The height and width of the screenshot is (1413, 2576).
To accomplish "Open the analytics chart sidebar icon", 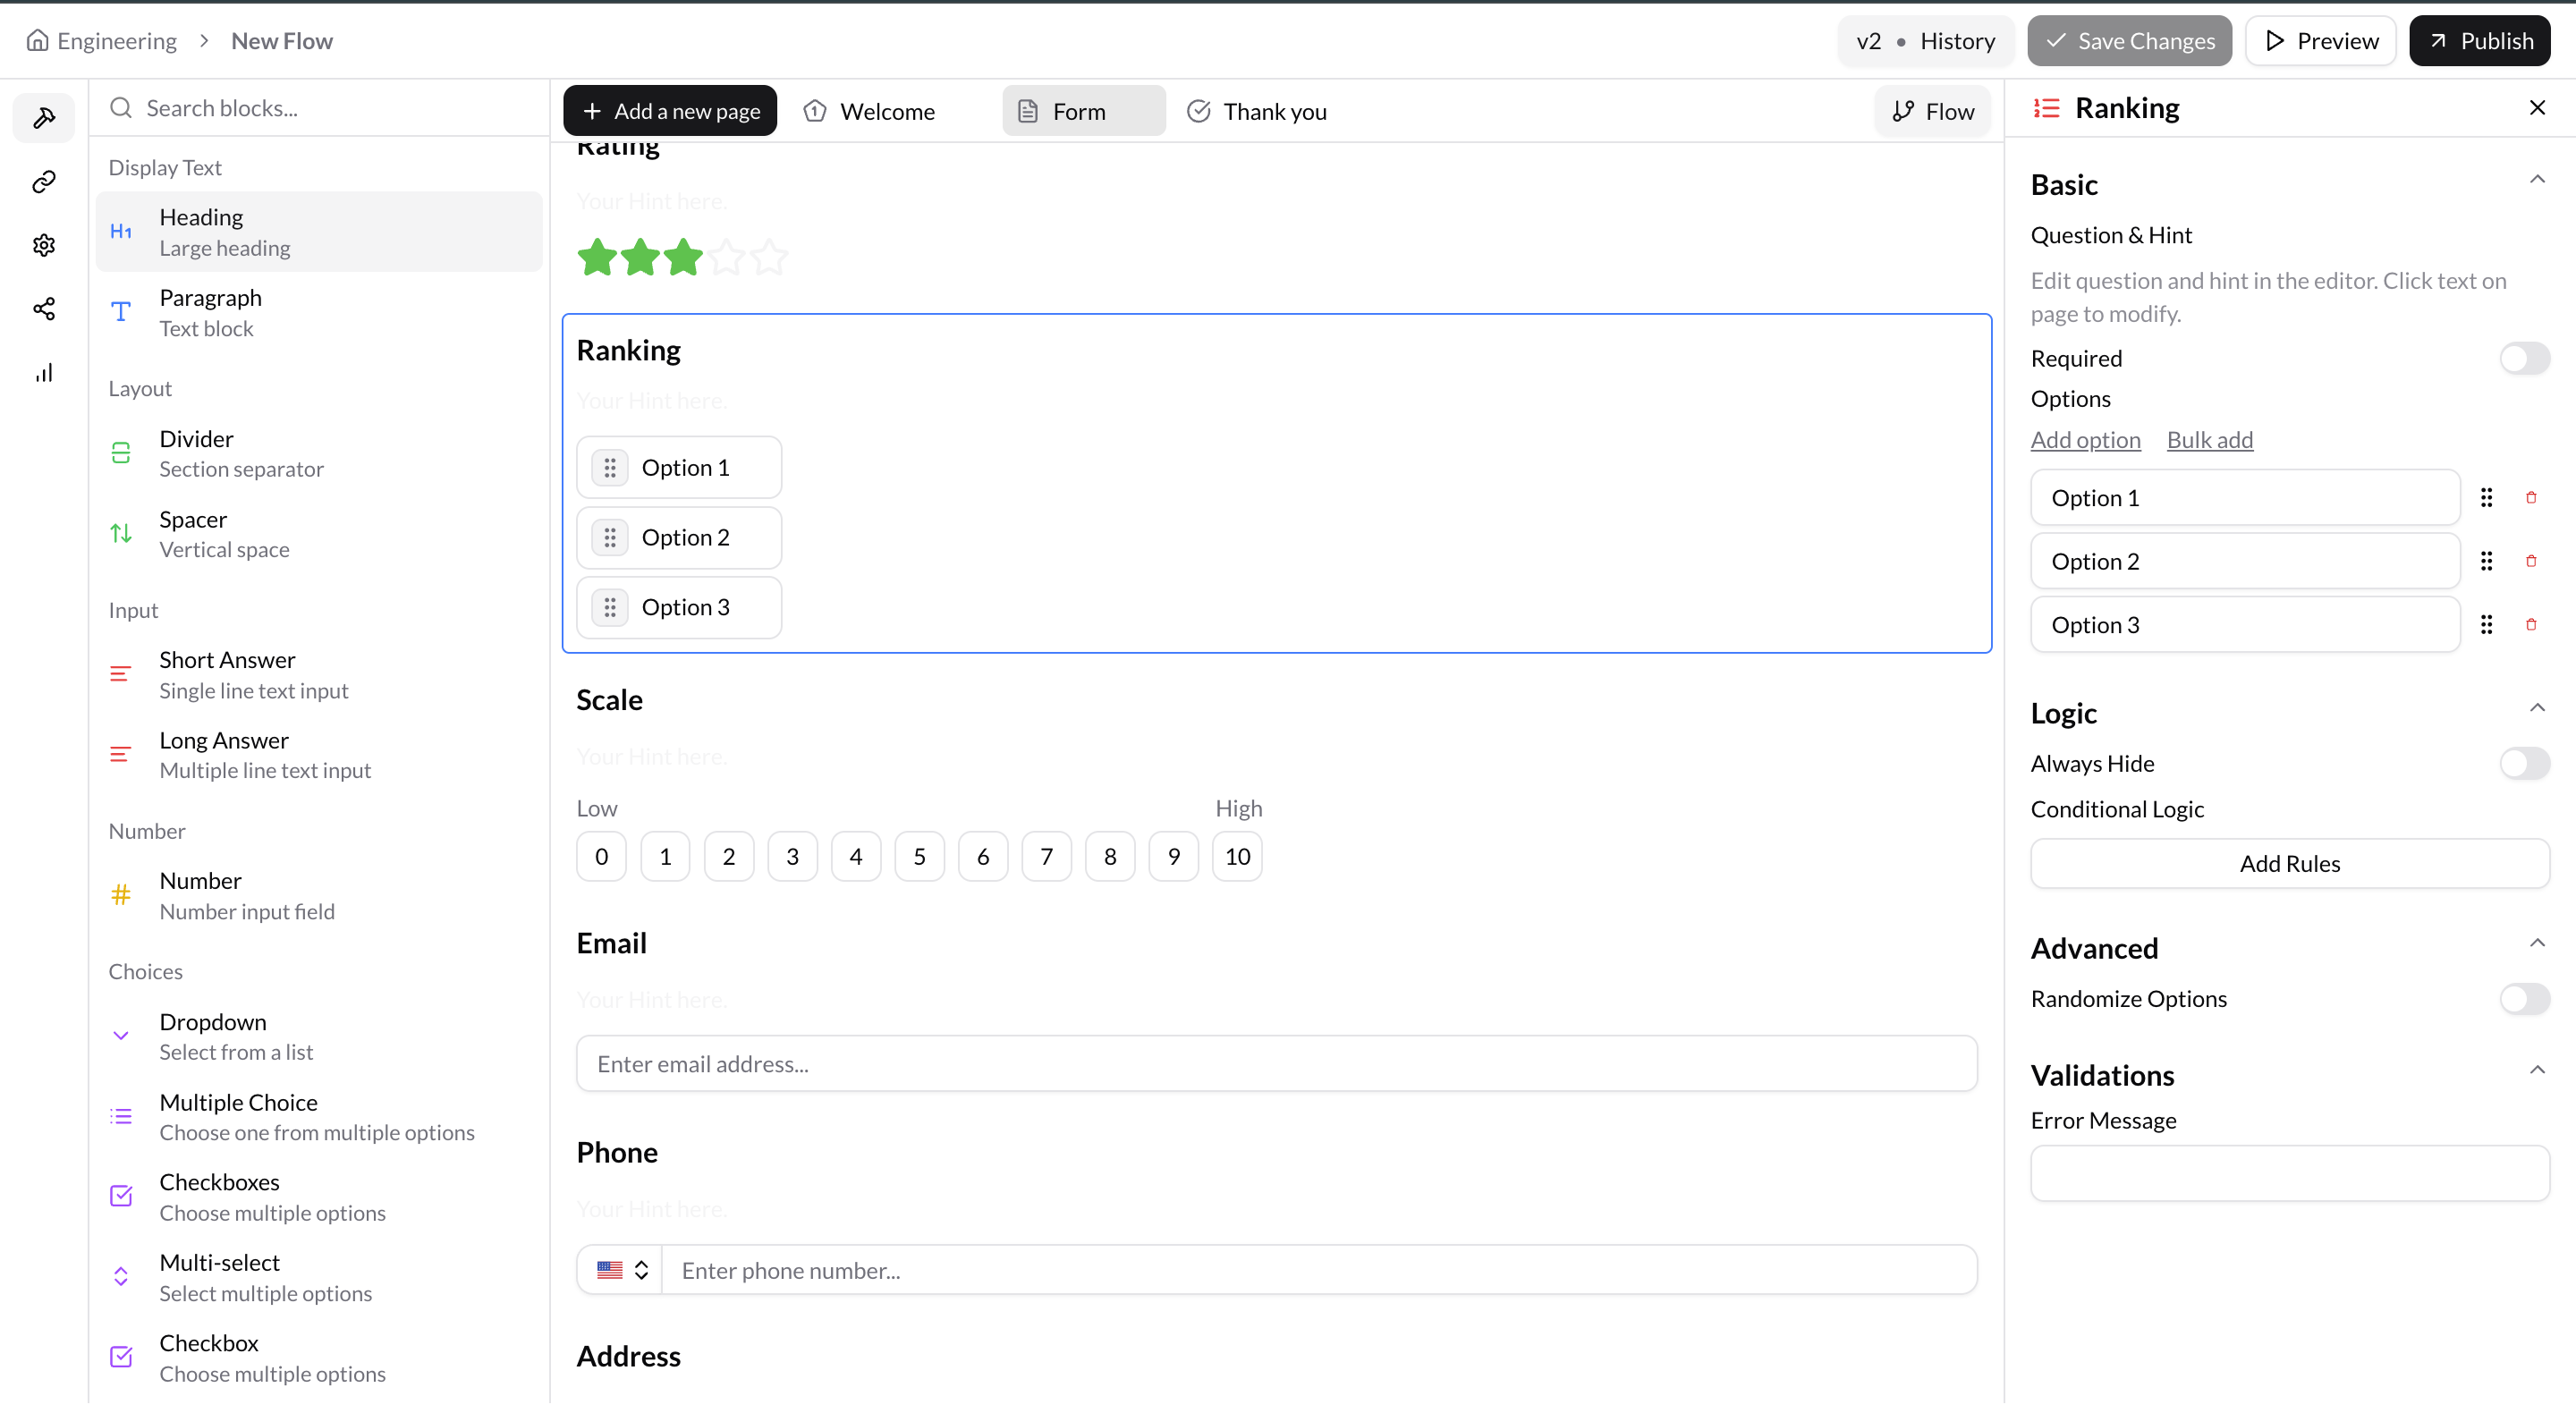I will click(x=44, y=372).
